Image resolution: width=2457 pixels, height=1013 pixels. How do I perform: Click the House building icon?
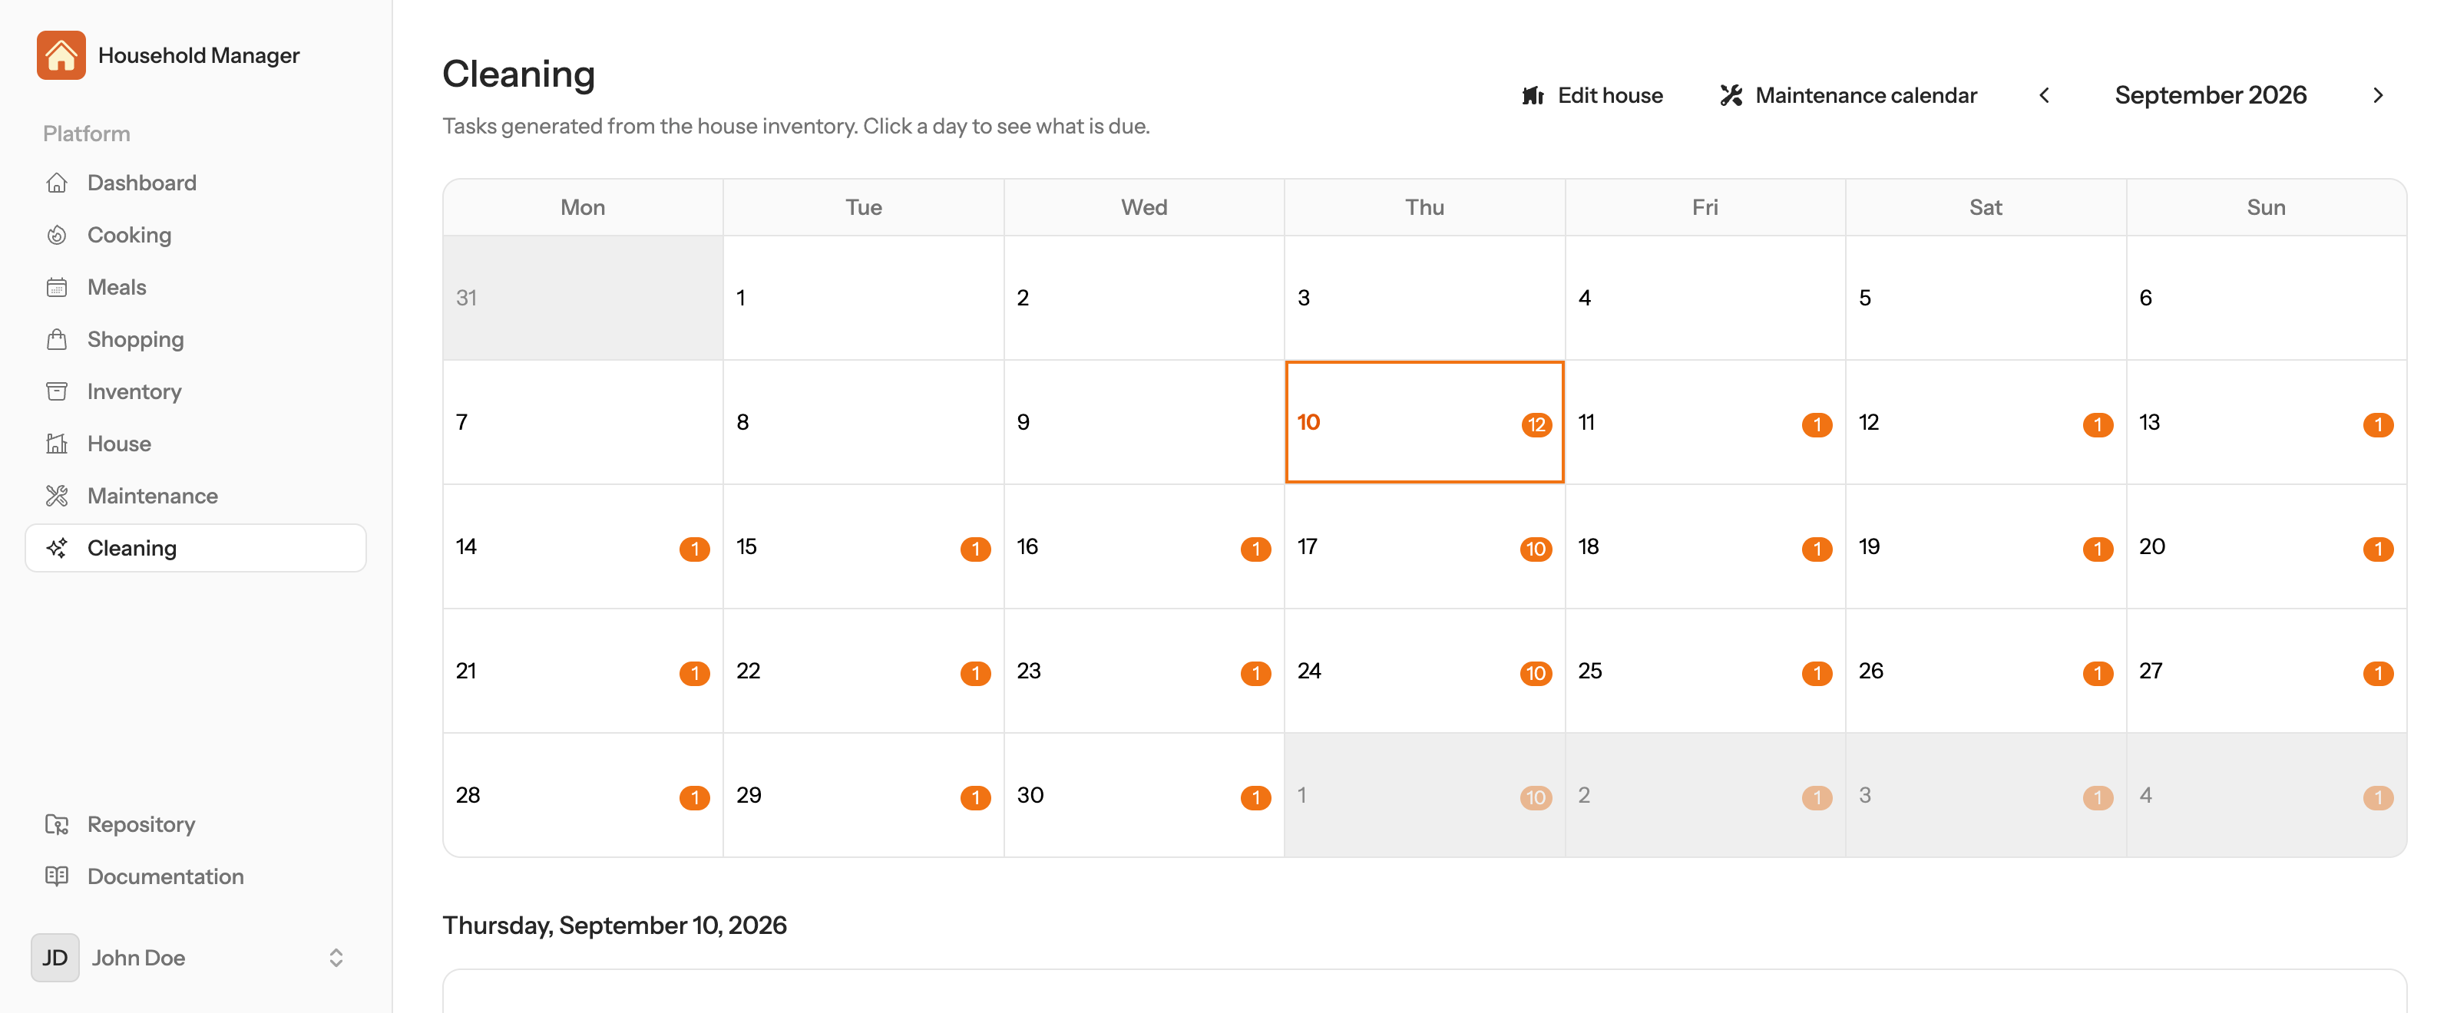[58, 443]
